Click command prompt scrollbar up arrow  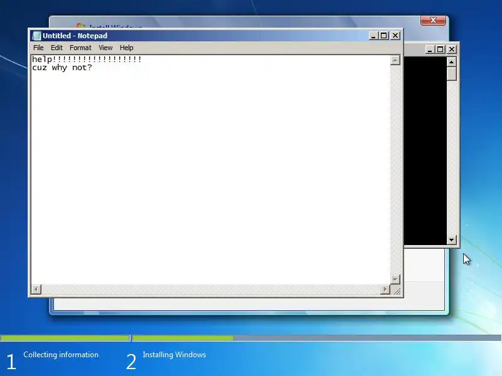coord(451,61)
